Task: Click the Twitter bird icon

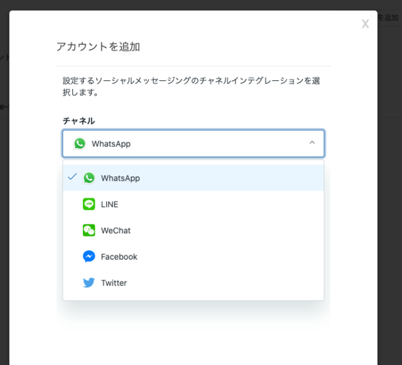Action: tap(89, 283)
